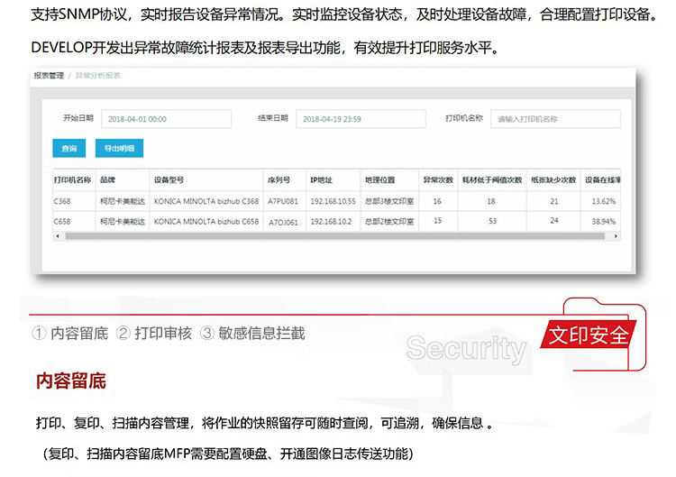Open the red 文印安全 tab
Screen dimensions: 676x477
(x=589, y=336)
